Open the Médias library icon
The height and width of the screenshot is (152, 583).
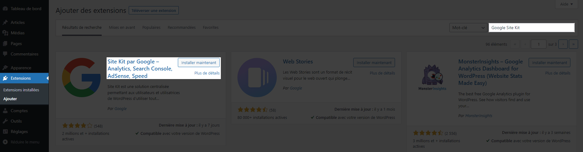5,33
